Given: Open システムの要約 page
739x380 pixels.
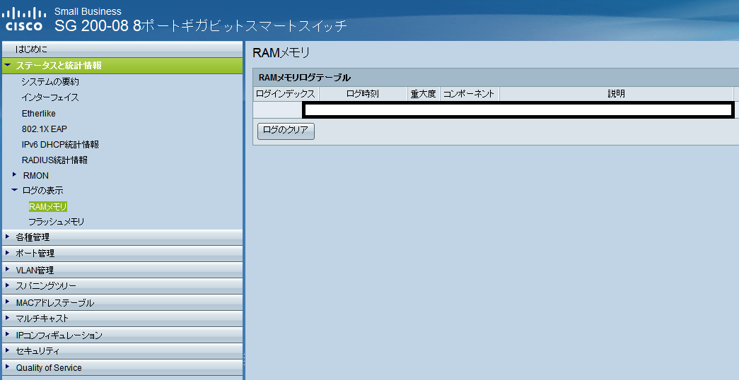Looking at the screenshot, I should (50, 81).
